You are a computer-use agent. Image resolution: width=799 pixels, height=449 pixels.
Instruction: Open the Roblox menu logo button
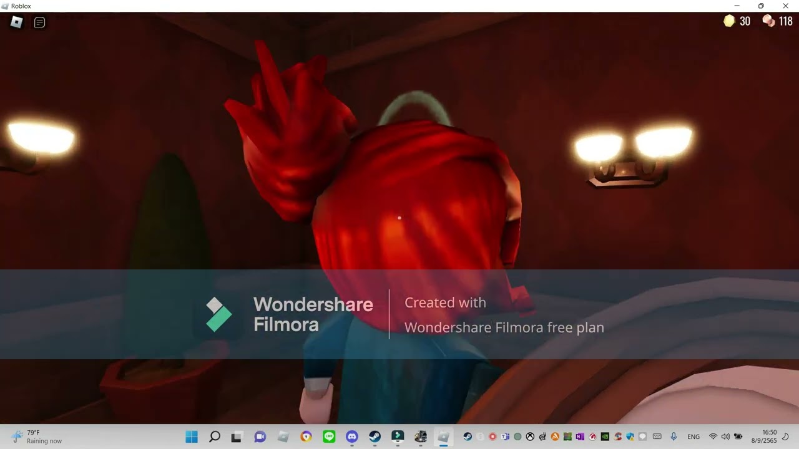click(16, 22)
